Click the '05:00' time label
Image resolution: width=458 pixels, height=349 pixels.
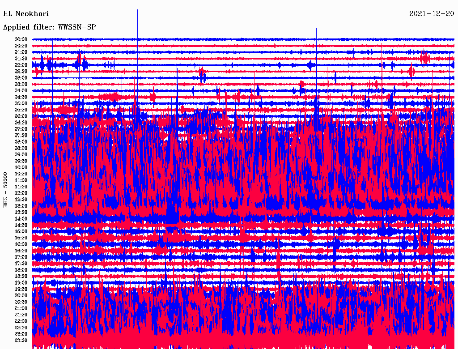pyautogui.click(x=21, y=103)
